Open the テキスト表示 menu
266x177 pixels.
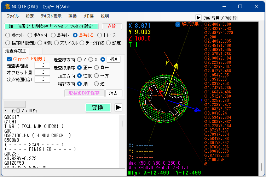[51, 16]
